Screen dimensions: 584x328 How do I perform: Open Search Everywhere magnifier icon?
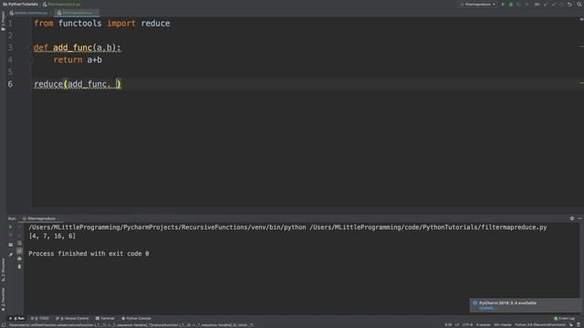579,4
